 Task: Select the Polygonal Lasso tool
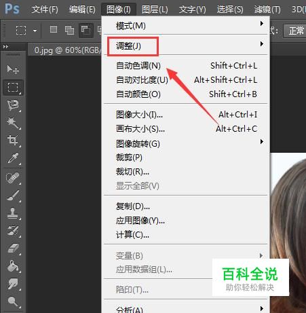13,105
